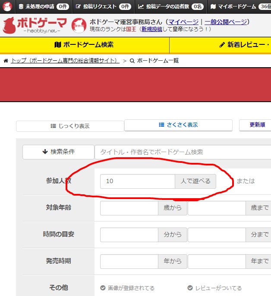Toggle レビューがついてる checkbox
The height and width of the screenshot is (296, 271).
pos(190,288)
